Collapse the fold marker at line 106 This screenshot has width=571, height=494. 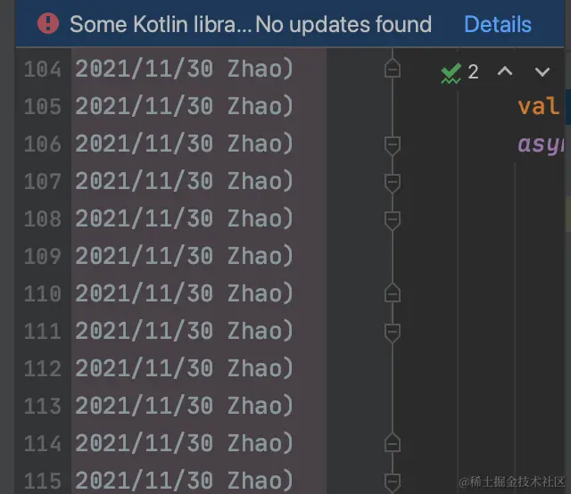[x=392, y=144]
